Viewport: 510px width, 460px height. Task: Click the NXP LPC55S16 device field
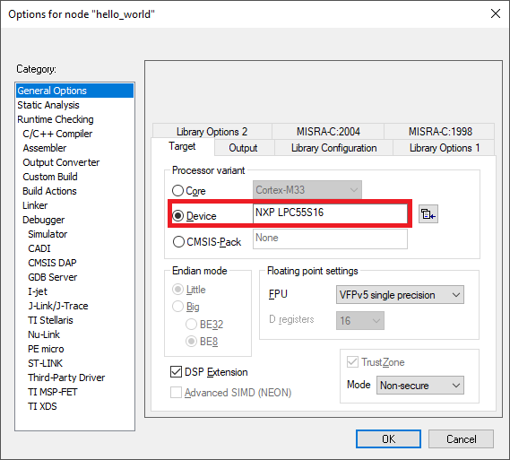click(330, 213)
